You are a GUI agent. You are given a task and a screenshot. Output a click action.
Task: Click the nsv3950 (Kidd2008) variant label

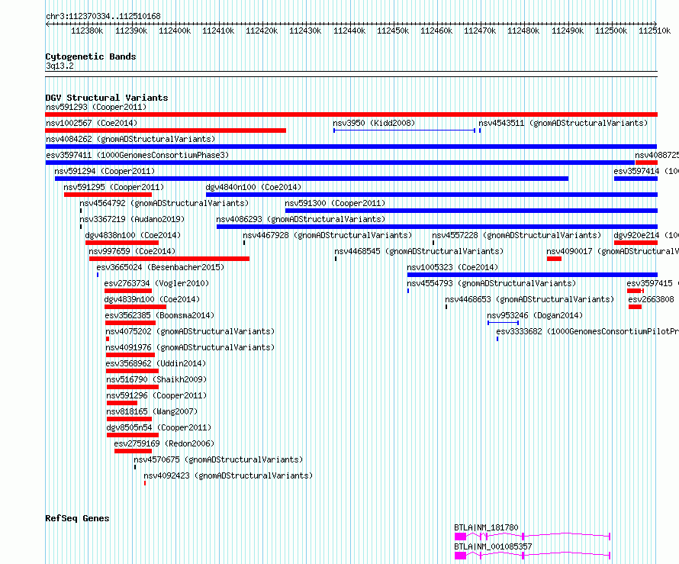(x=374, y=123)
